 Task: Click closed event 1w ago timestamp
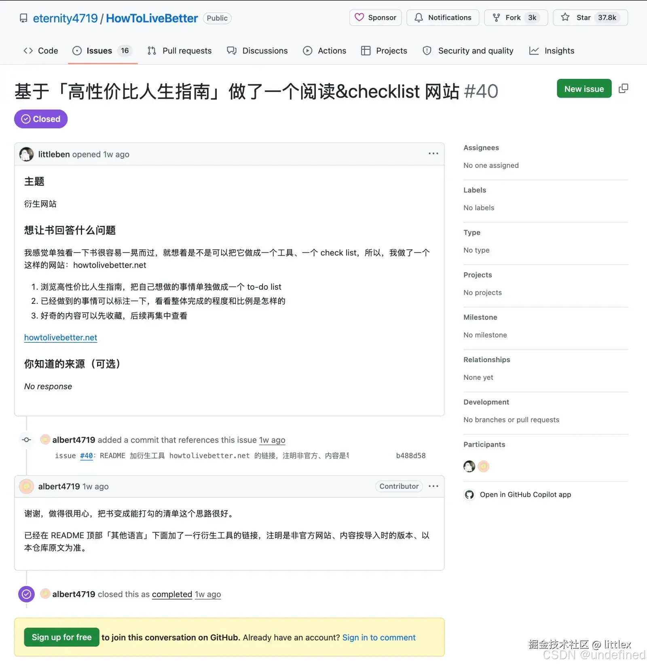point(208,594)
